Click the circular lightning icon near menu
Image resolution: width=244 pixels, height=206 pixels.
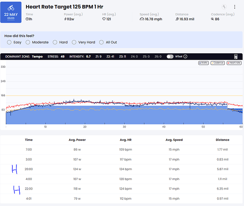tap(224, 7)
